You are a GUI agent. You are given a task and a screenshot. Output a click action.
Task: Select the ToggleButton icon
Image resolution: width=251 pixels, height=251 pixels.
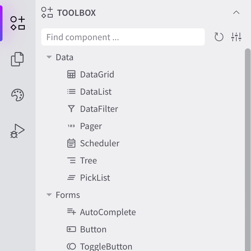coord(71,246)
